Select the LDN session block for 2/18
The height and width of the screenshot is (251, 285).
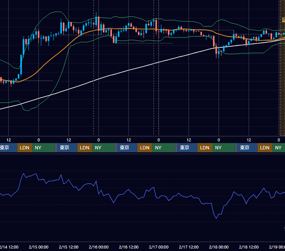tap(265, 148)
